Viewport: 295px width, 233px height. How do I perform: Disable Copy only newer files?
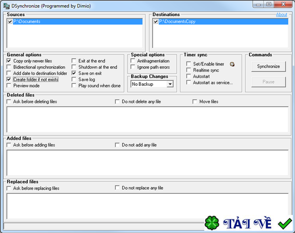[x=9, y=61]
